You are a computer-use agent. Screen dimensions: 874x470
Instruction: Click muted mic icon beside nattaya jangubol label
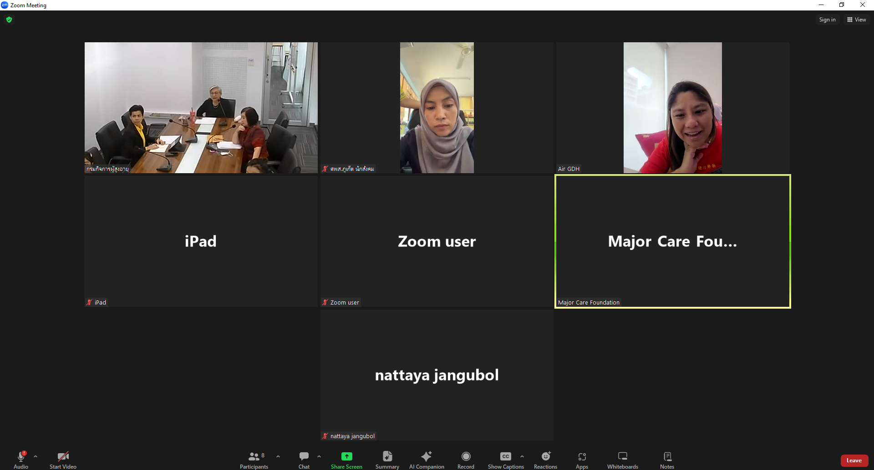(325, 436)
